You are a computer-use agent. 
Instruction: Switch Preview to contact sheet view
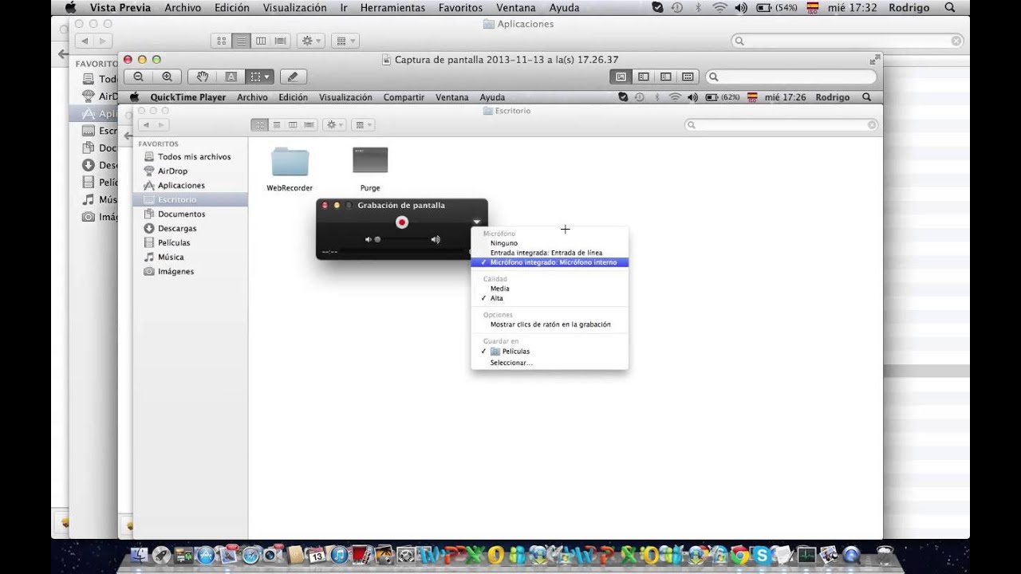[x=688, y=77]
